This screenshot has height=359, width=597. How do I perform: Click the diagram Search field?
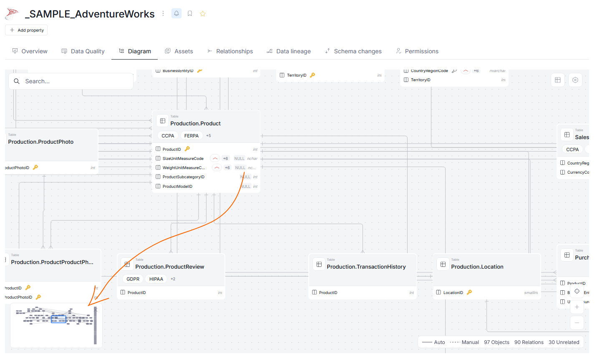(71, 81)
